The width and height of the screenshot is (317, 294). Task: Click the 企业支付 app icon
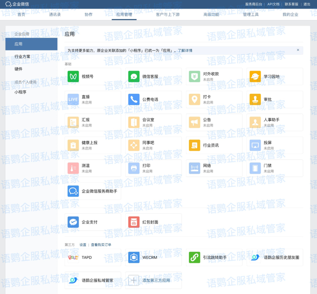coord(73,222)
